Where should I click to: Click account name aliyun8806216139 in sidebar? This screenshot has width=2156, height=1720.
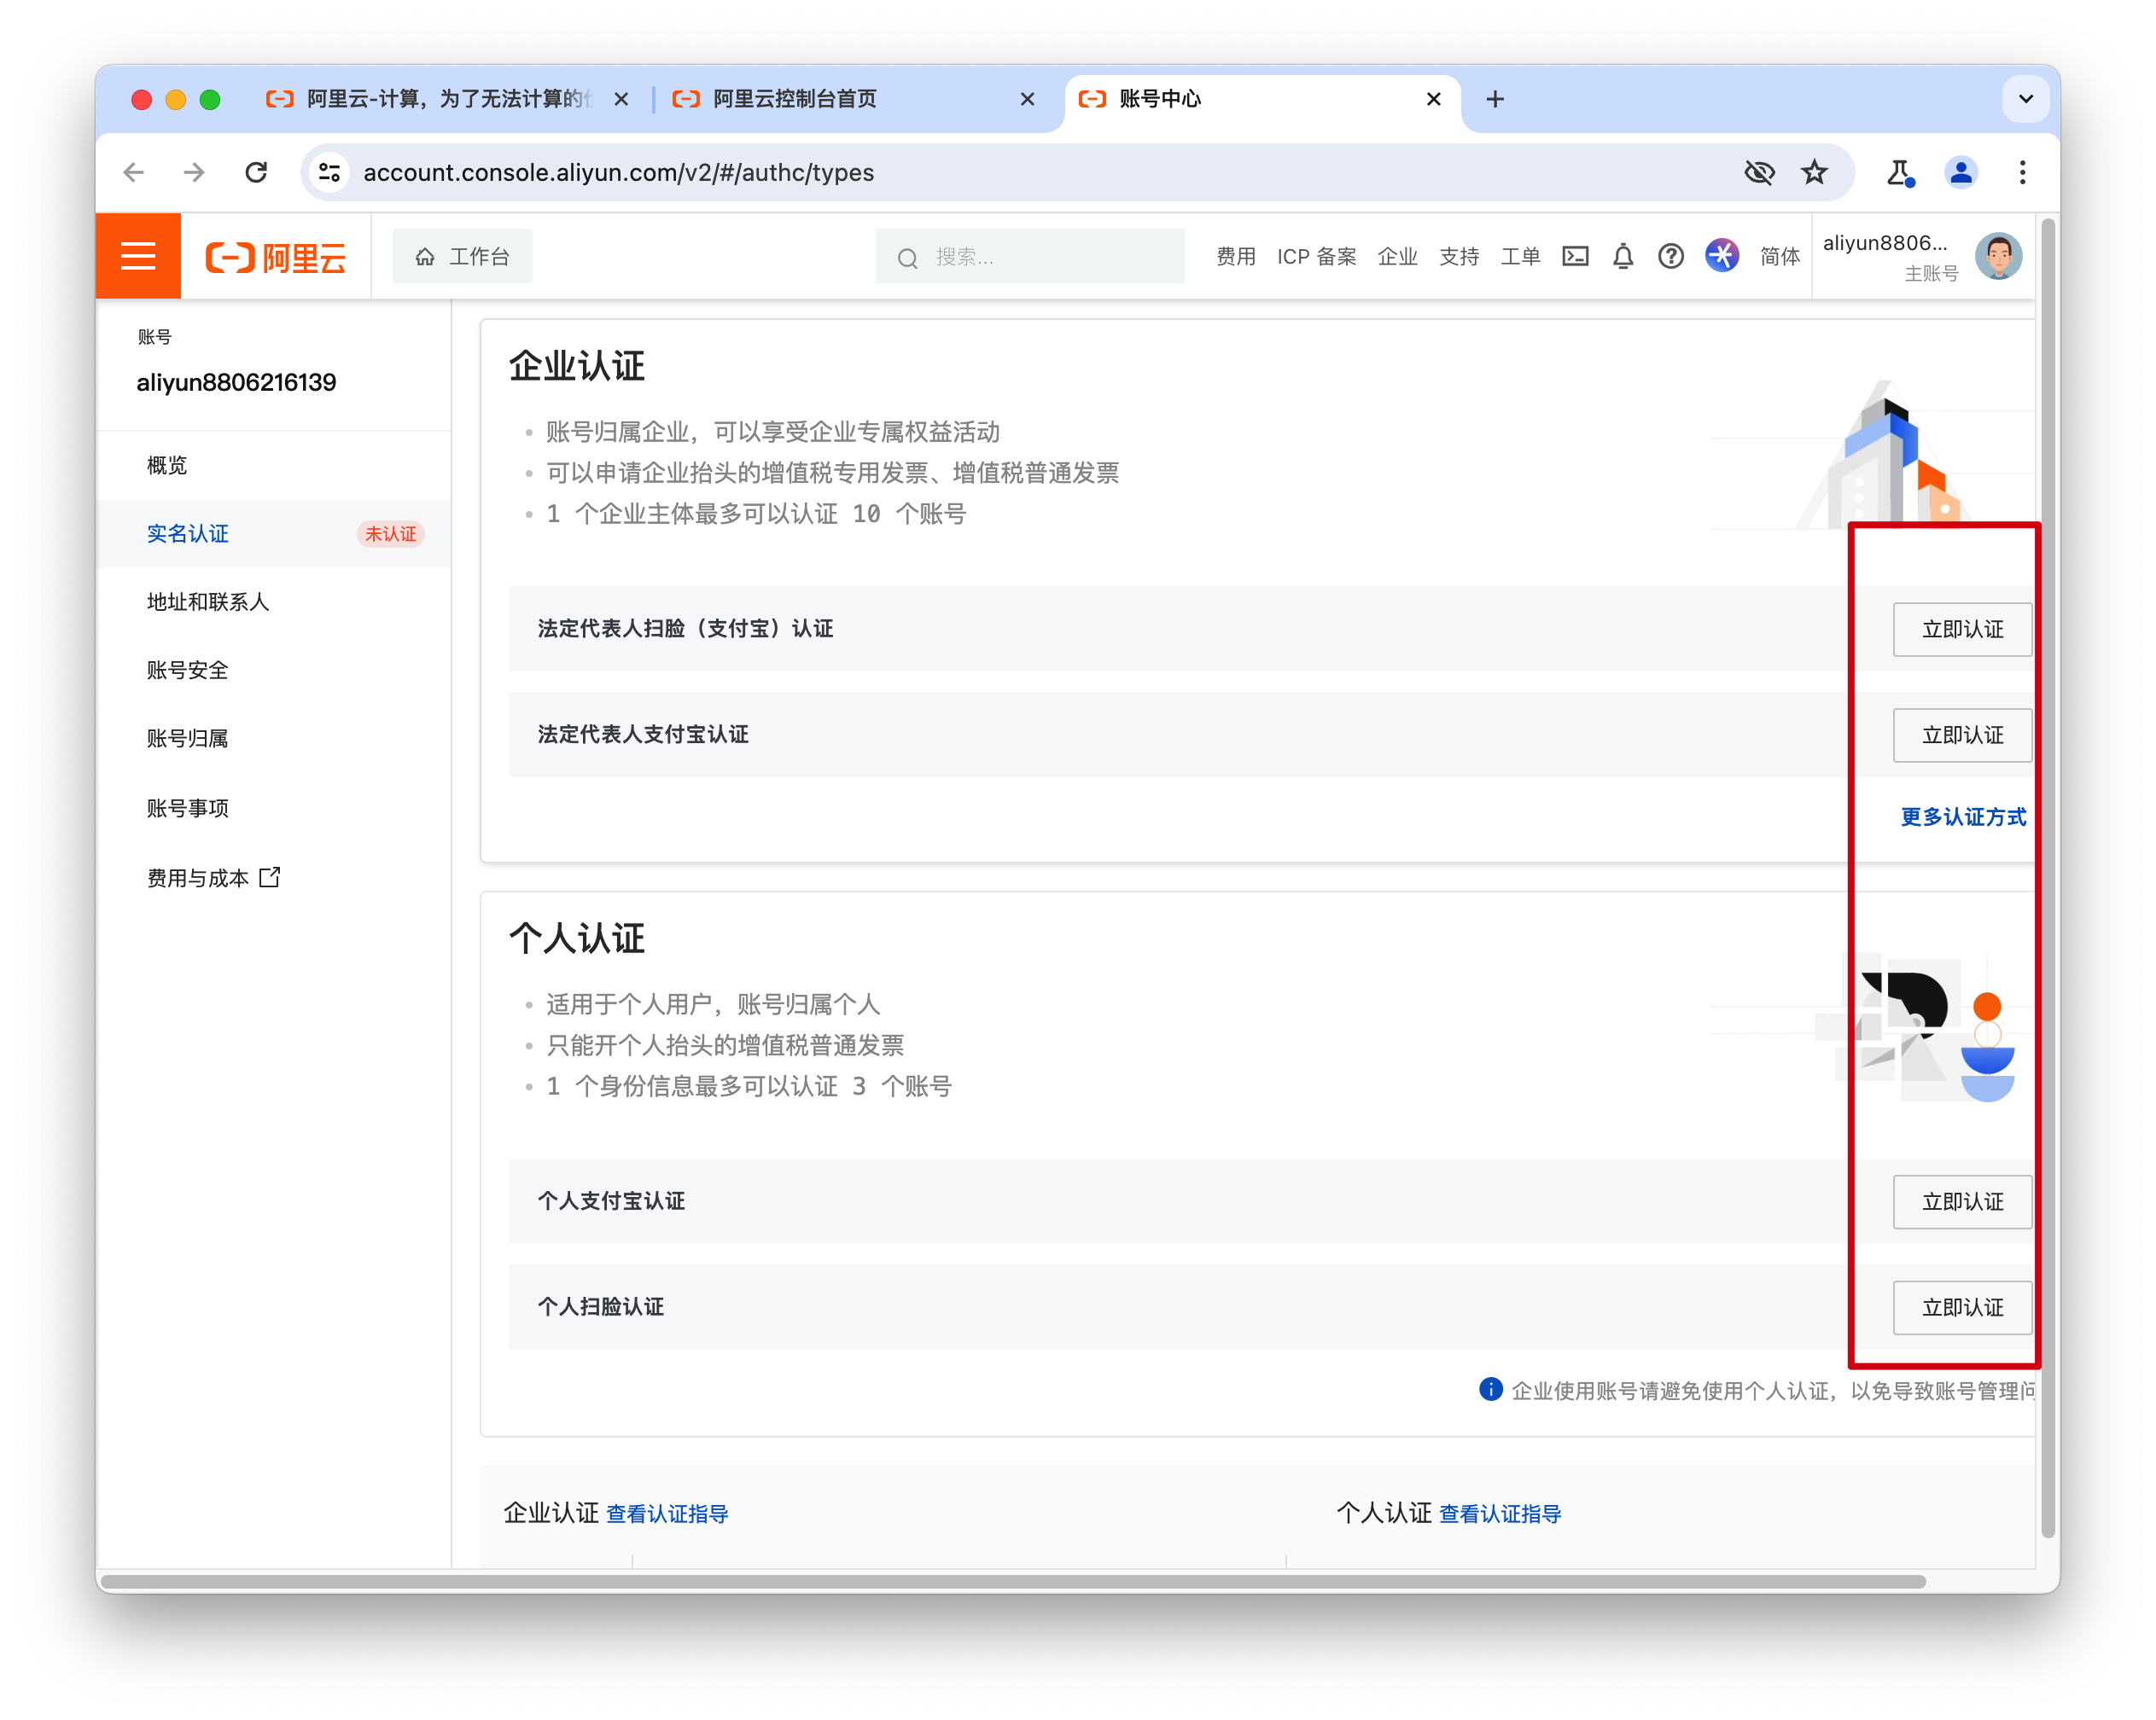pyautogui.click(x=236, y=381)
